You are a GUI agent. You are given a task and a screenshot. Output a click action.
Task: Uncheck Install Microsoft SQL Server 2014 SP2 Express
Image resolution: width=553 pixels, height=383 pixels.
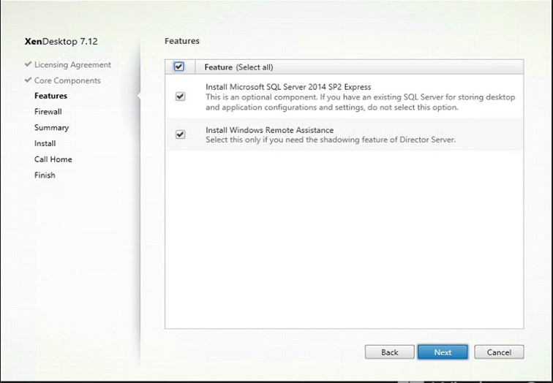click(180, 96)
